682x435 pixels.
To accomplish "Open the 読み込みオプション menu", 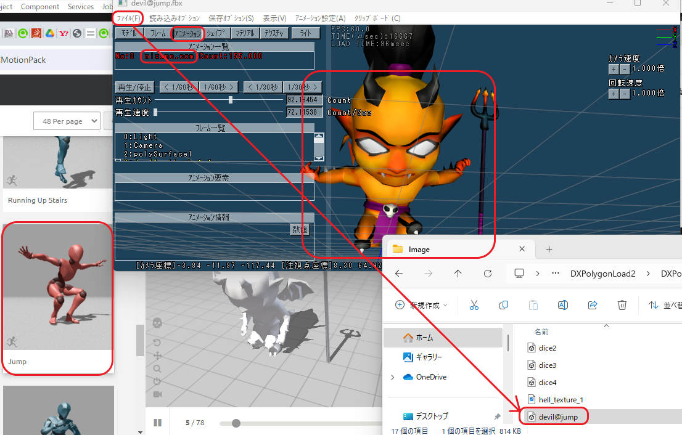I will 175,18.
